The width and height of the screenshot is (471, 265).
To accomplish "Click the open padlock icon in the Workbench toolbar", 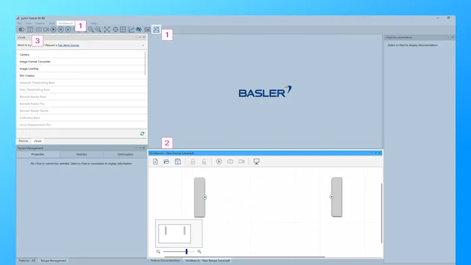I will (204, 161).
